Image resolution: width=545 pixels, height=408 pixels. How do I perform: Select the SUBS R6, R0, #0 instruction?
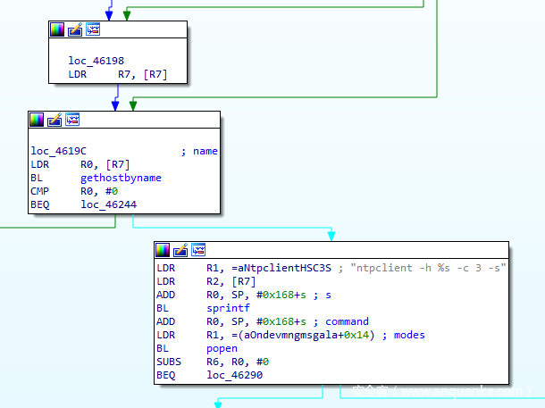click(x=212, y=362)
